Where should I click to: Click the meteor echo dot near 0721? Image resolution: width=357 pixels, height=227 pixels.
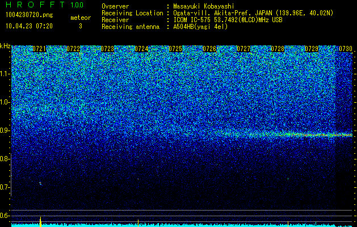(40, 183)
